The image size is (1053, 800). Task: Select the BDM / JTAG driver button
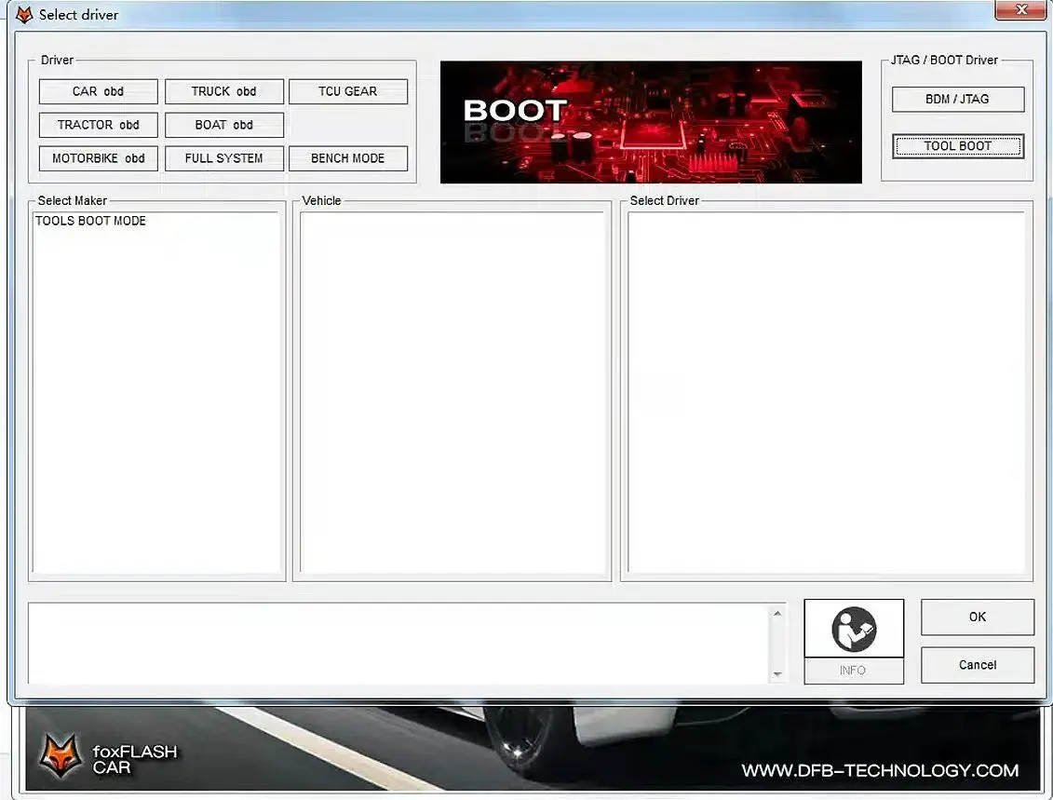(958, 100)
